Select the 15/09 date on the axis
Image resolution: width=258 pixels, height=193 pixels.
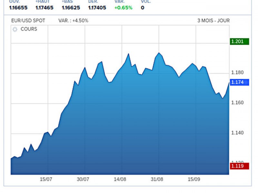[x=194, y=179]
